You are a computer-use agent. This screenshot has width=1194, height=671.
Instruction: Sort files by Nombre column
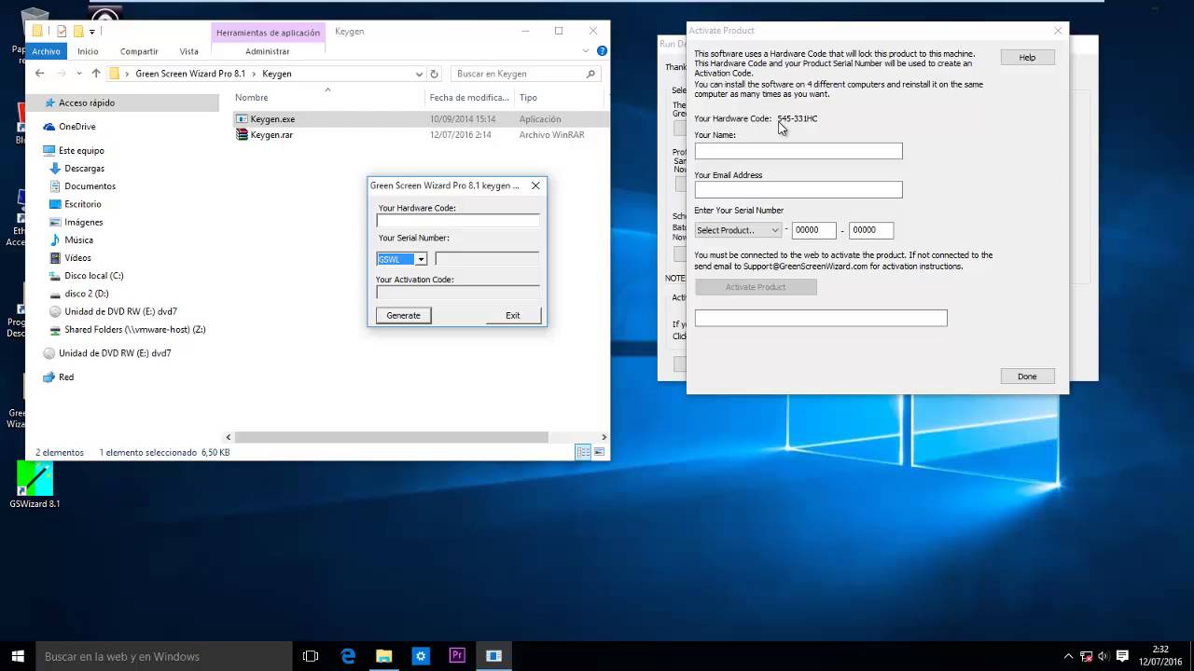(x=252, y=97)
